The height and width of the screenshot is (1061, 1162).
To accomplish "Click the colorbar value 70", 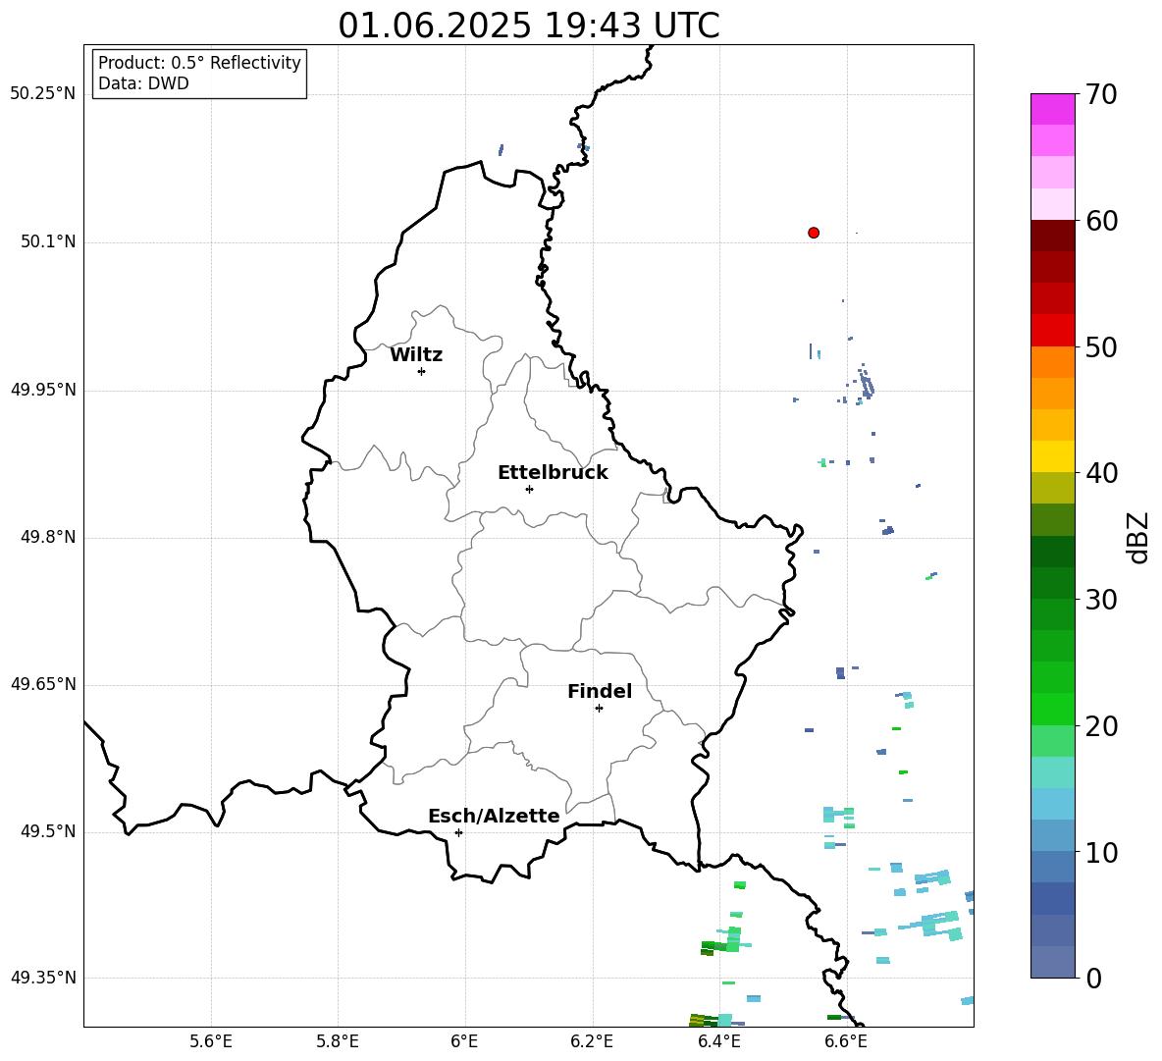I will 1101,94.
